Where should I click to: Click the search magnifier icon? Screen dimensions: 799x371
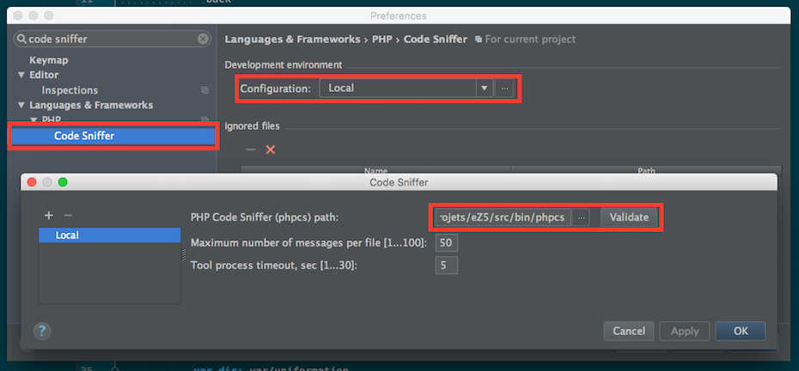21,39
